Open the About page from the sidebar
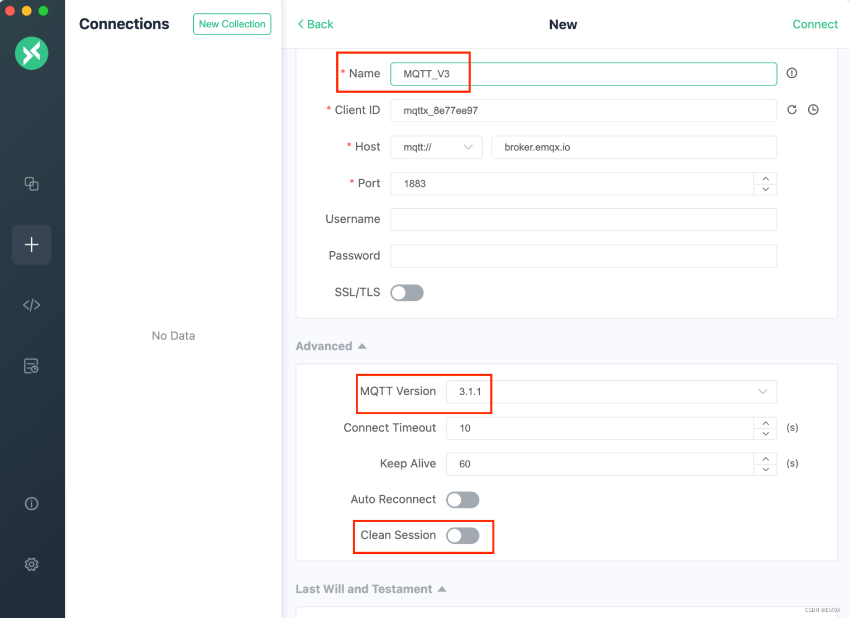 (31, 504)
